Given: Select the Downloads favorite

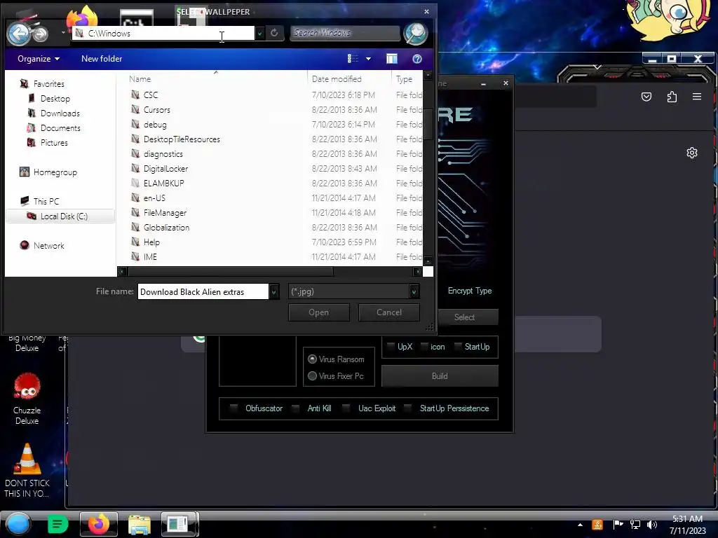Looking at the screenshot, I should pos(60,113).
